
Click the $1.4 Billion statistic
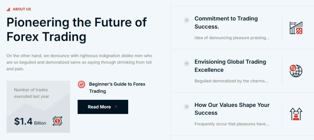point(30,122)
